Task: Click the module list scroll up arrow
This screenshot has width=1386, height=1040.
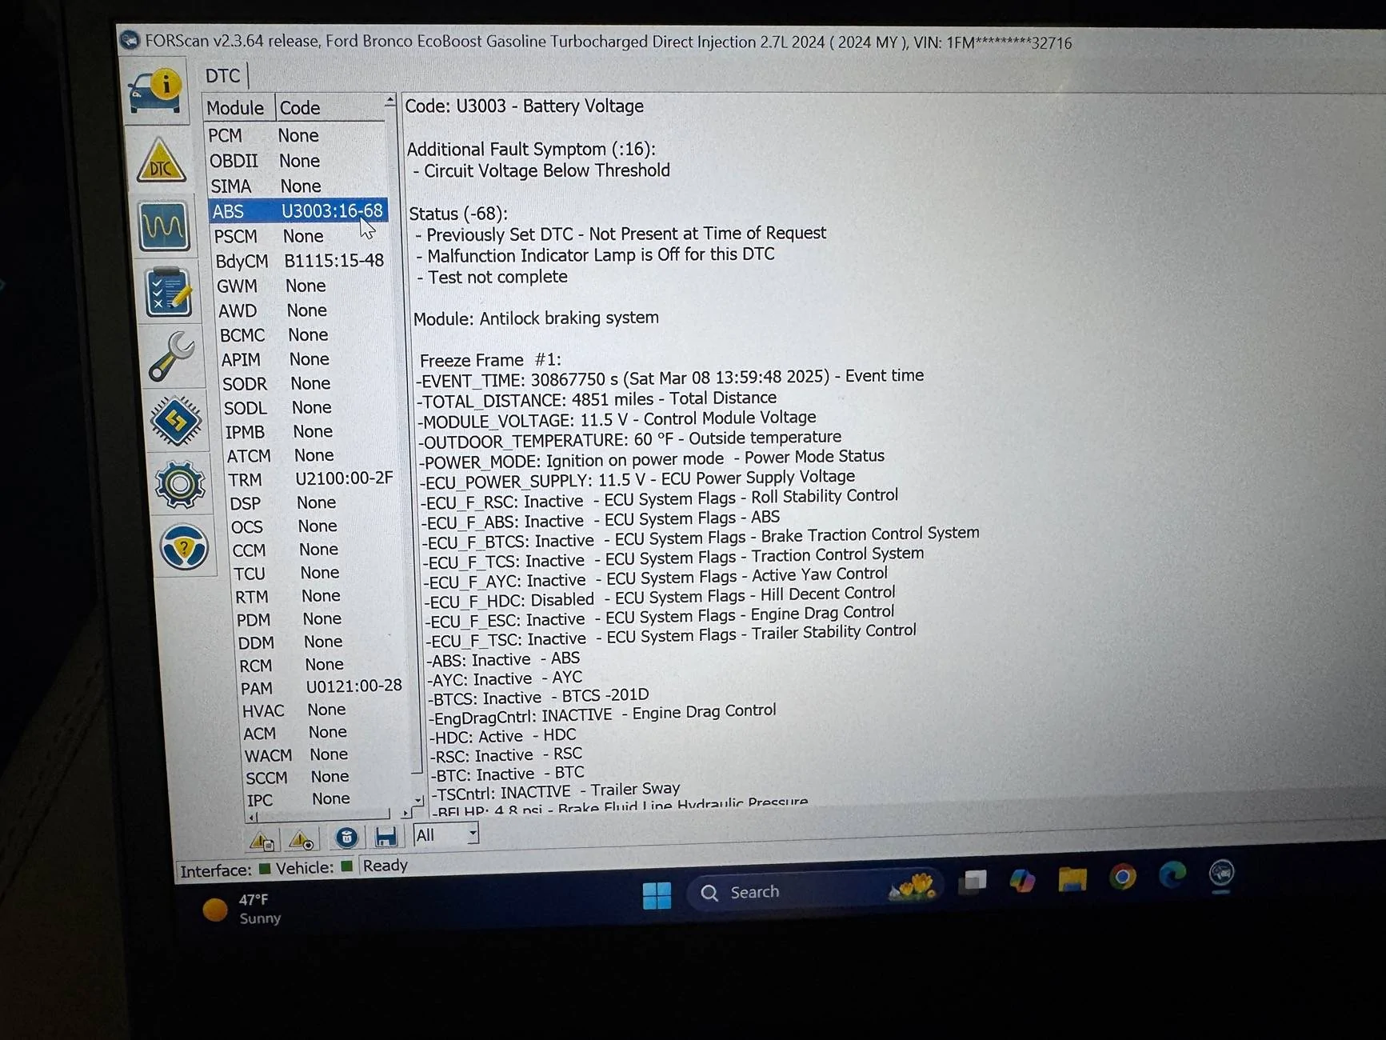Action: click(389, 101)
